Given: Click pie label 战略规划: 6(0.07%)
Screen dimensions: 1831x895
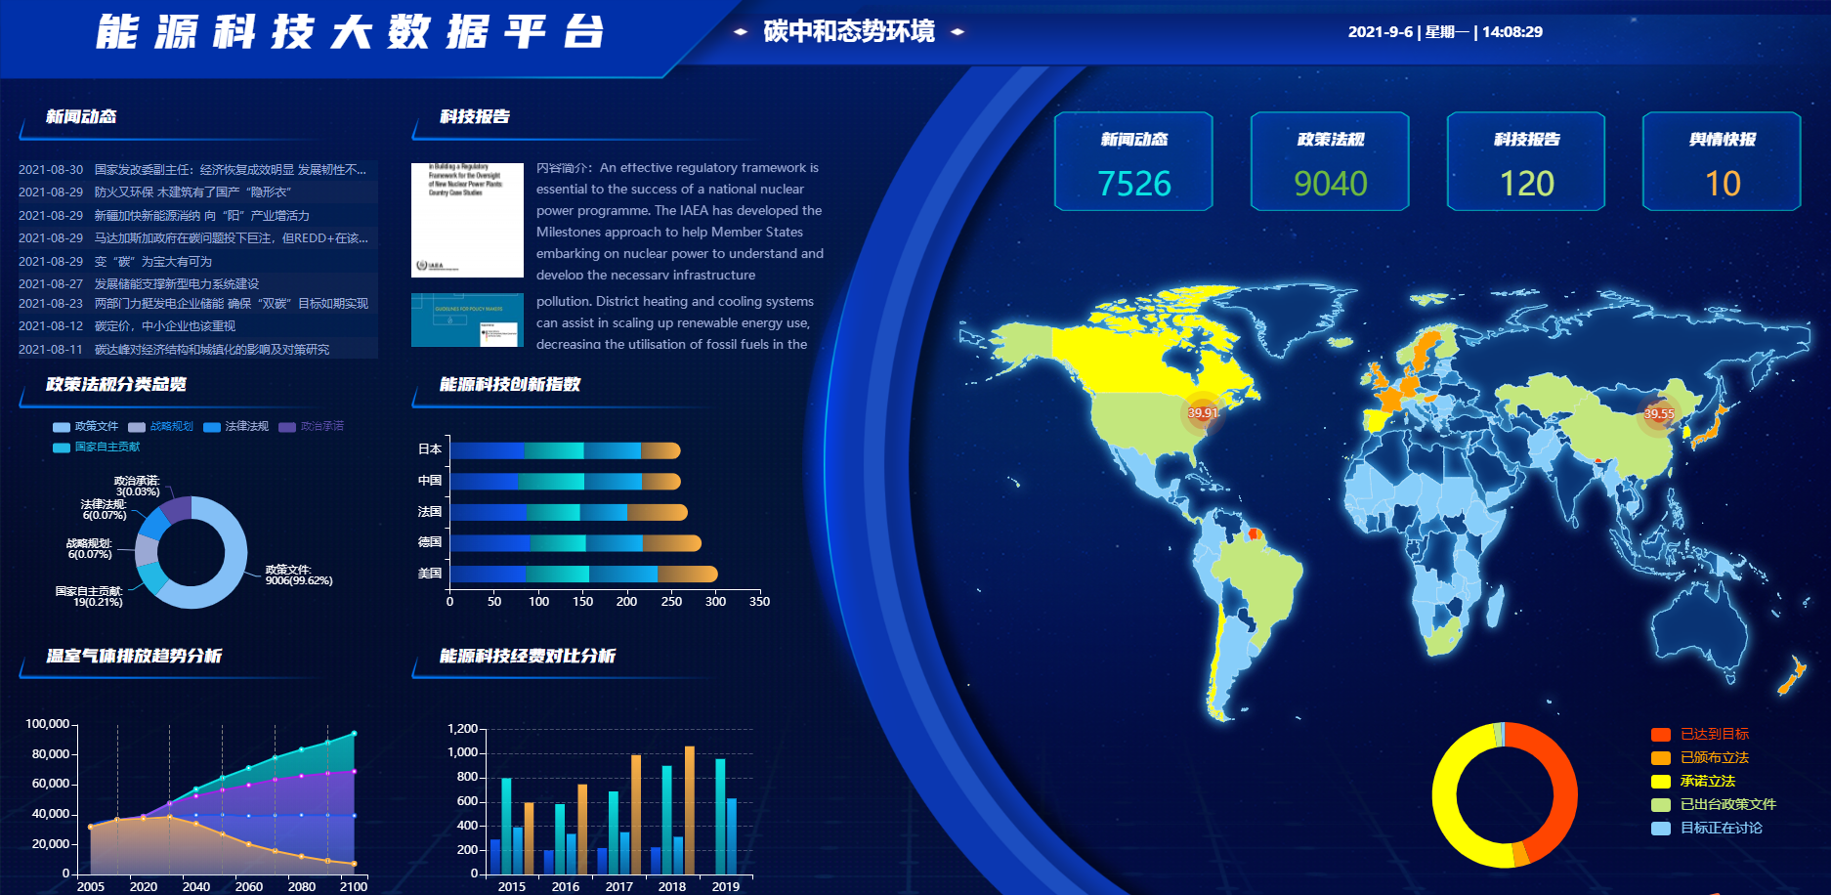Looking at the screenshot, I should pyautogui.click(x=90, y=549).
